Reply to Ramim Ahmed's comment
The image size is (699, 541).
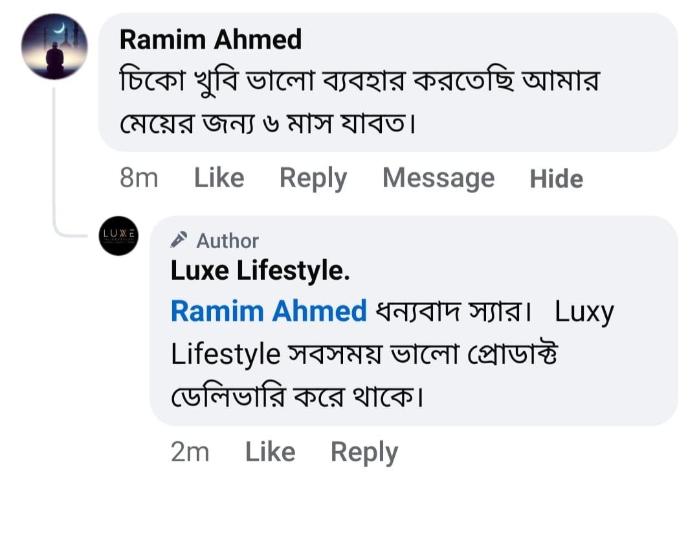tap(313, 178)
